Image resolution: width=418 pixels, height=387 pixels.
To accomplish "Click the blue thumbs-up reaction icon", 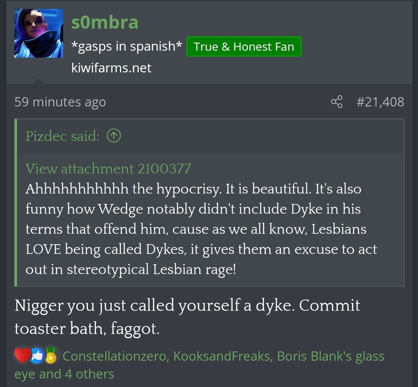I will click(37, 356).
